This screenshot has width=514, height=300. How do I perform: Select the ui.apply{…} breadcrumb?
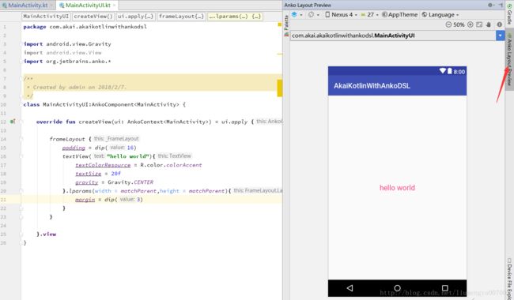click(x=135, y=17)
